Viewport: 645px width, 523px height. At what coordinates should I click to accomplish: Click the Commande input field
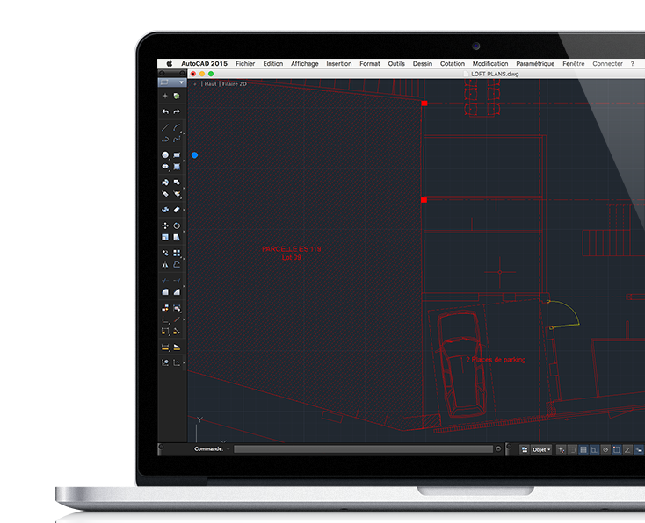click(x=363, y=449)
